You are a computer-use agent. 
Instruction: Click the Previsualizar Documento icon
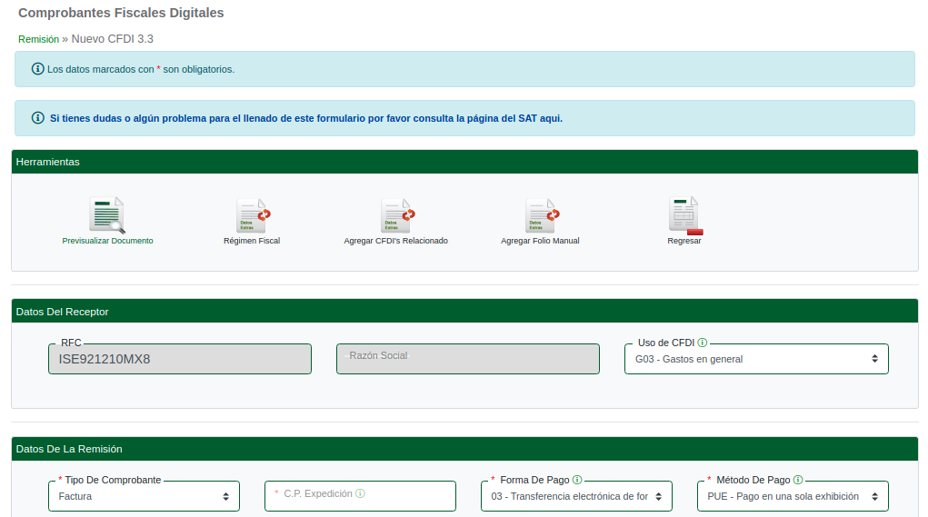click(x=106, y=215)
